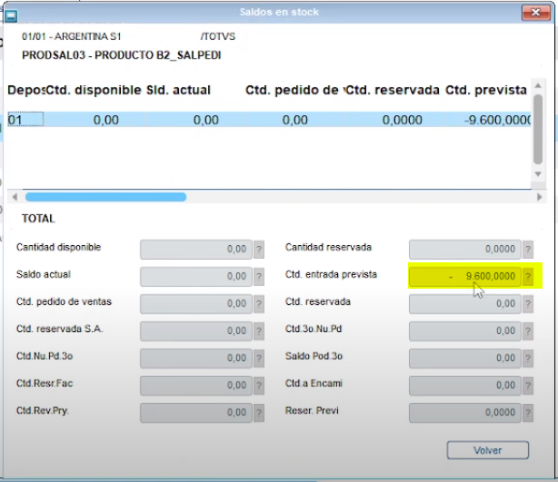
Task: Click the Ctd.Resr.Fac value field
Action: coord(196,386)
